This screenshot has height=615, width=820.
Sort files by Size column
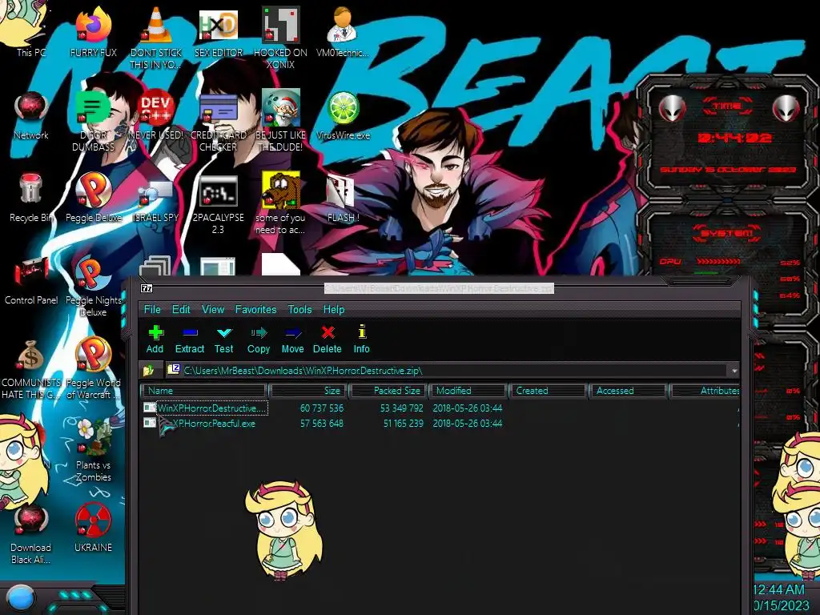pyautogui.click(x=308, y=391)
